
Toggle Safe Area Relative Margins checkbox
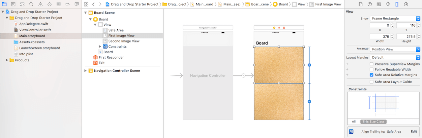click(x=372, y=75)
